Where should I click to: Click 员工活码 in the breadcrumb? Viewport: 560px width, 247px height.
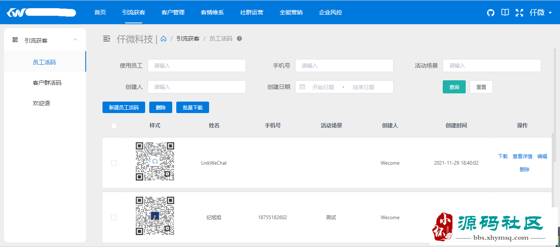221,39
